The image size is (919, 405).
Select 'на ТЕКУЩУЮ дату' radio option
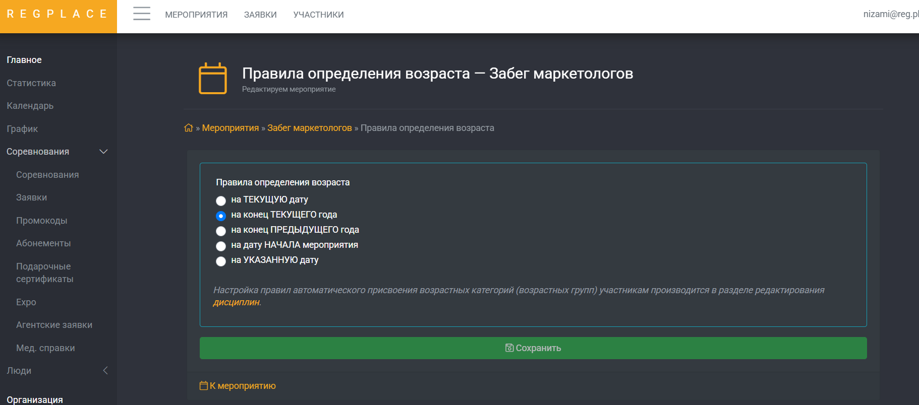[221, 200]
